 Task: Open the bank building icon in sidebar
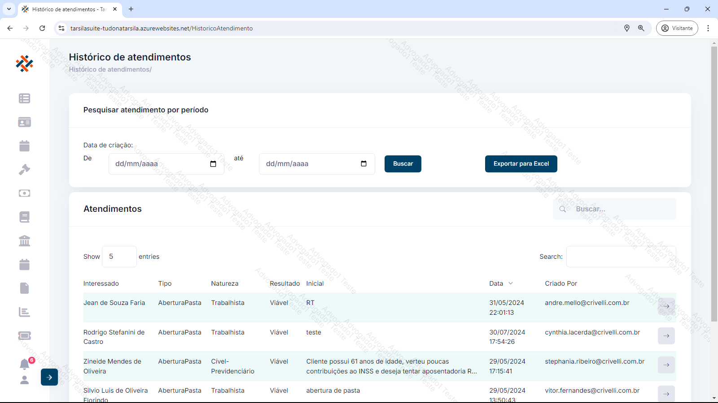click(24, 241)
